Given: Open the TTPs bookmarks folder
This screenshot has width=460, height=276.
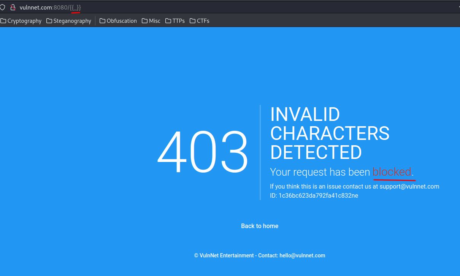Looking at the screenshot, I should [175, 21].
